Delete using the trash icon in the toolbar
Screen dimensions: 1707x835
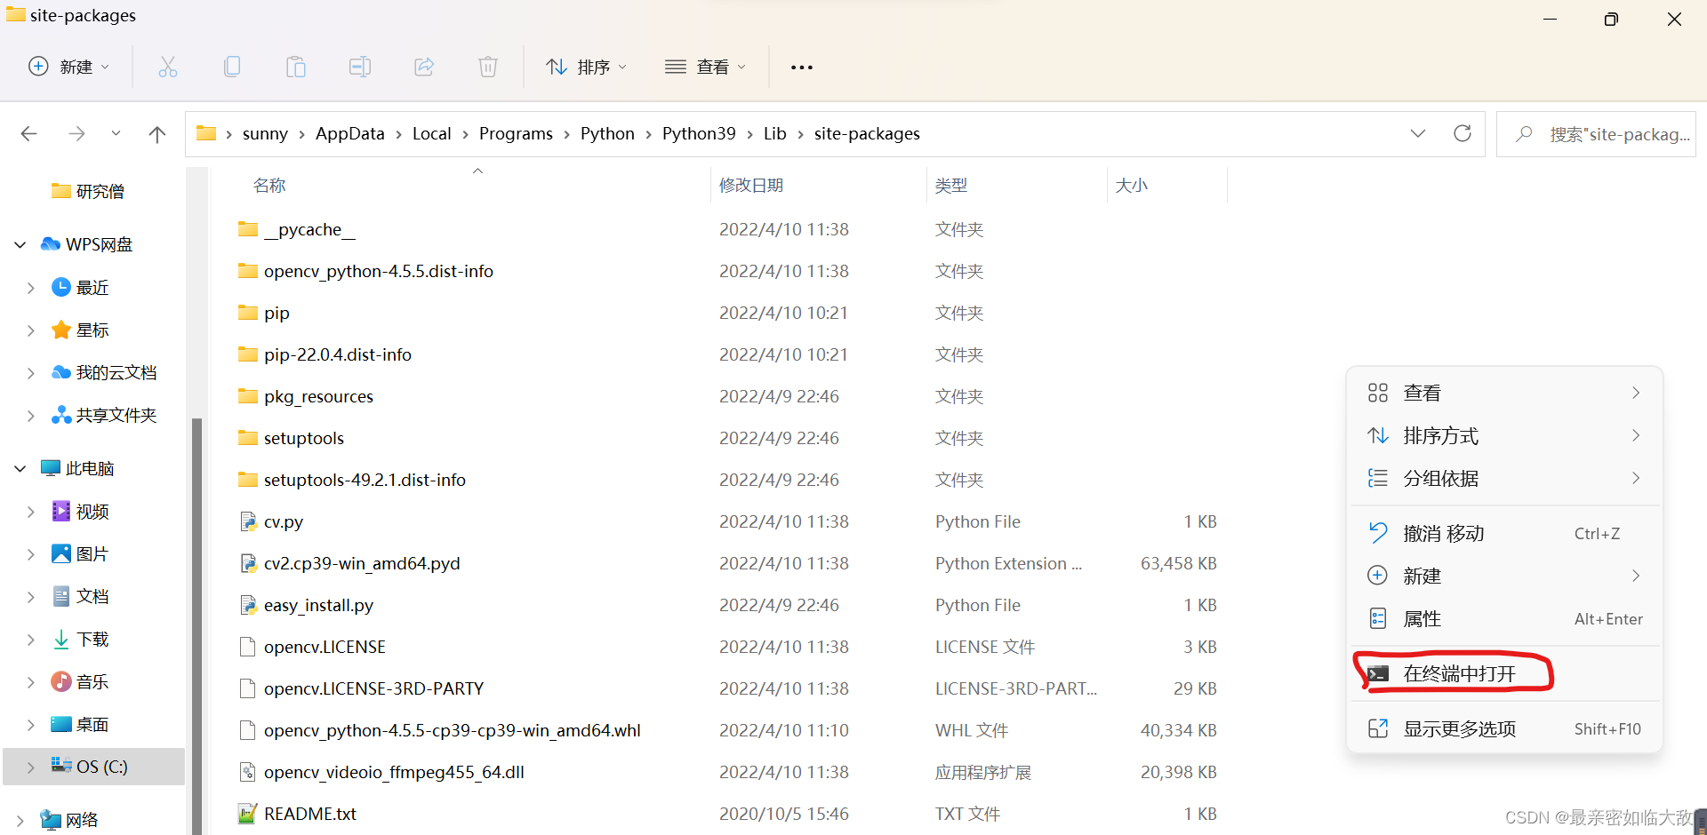[x=487, y=67]
